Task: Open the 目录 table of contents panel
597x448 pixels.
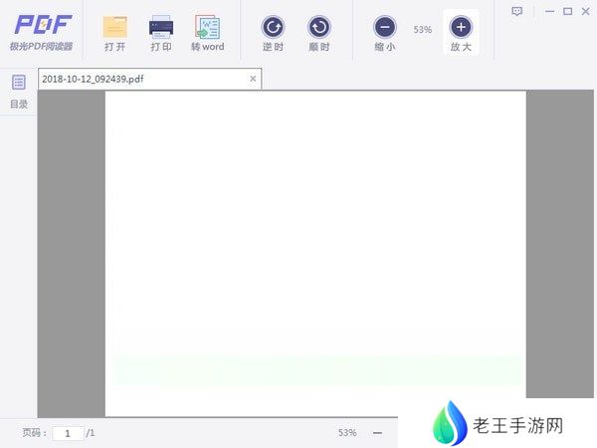Action: 19,92
